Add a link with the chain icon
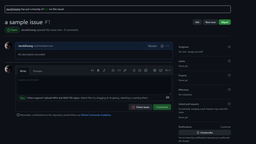256x144 pixels. [125, 70]
